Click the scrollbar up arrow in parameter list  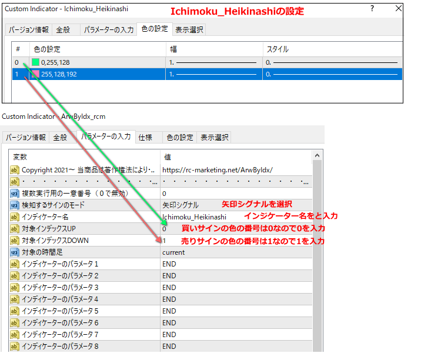point(317,156)
